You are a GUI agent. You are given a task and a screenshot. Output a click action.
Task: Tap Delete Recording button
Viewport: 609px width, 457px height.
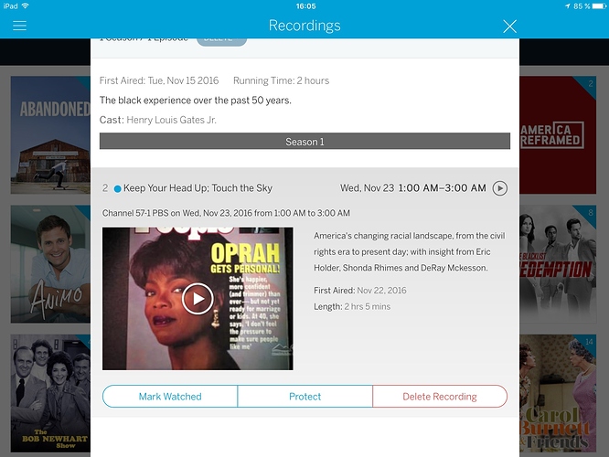pyautogui.click(x=440, y=397)
